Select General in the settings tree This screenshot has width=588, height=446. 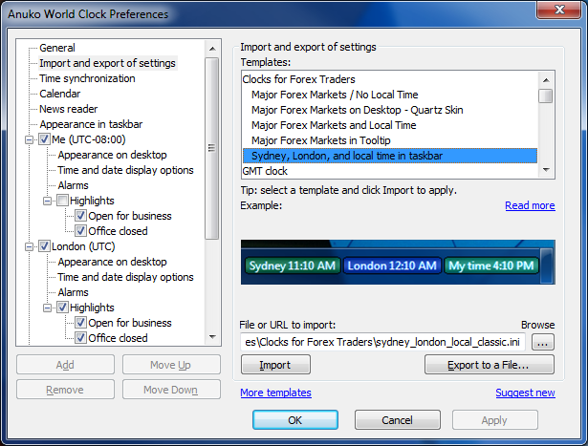pos(57,48)
